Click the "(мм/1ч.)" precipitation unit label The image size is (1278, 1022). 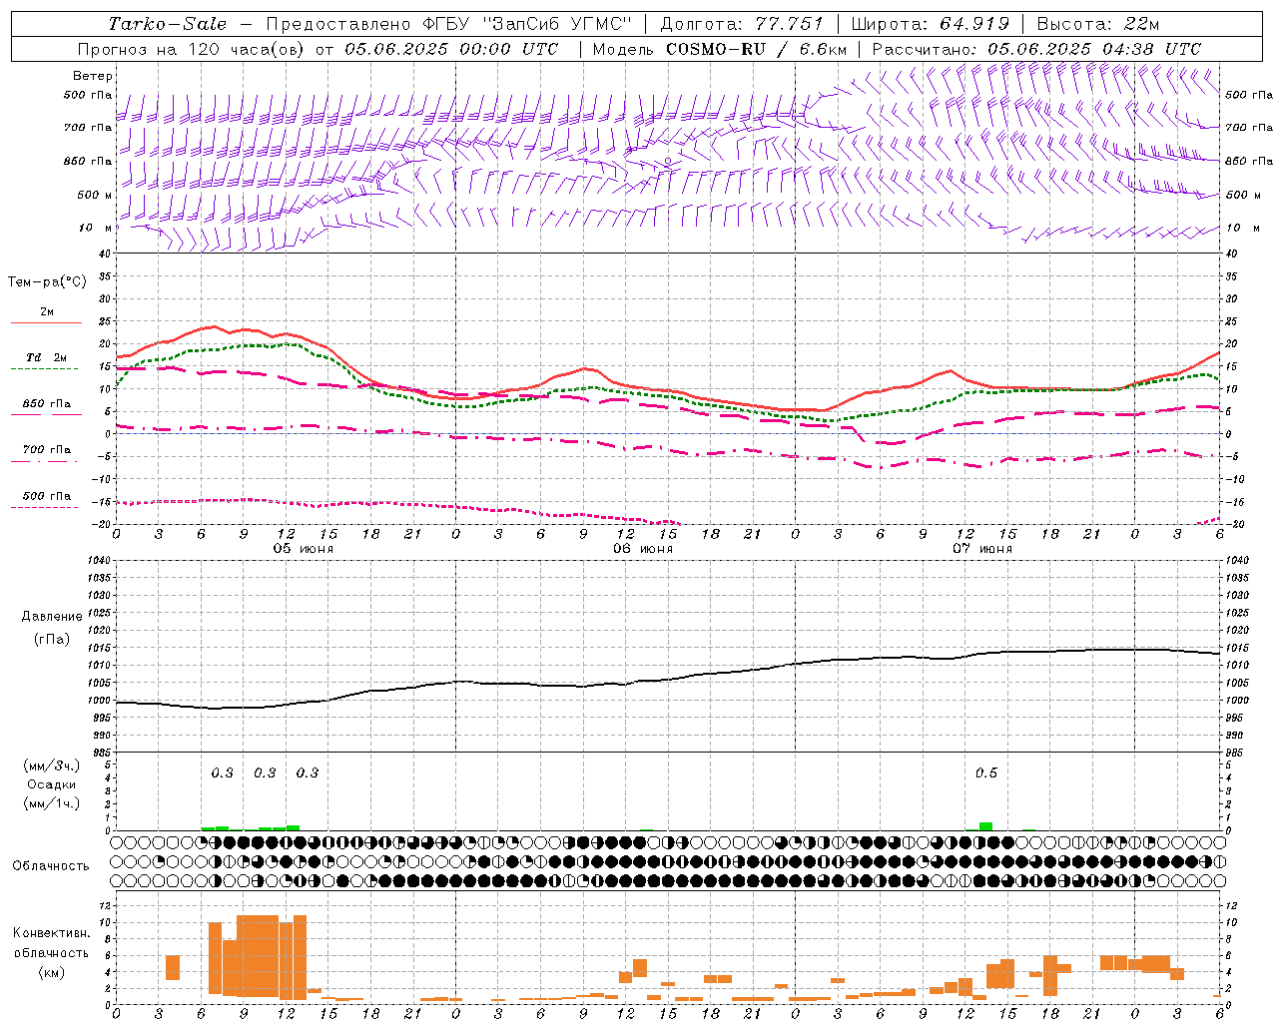pos(52,803)
